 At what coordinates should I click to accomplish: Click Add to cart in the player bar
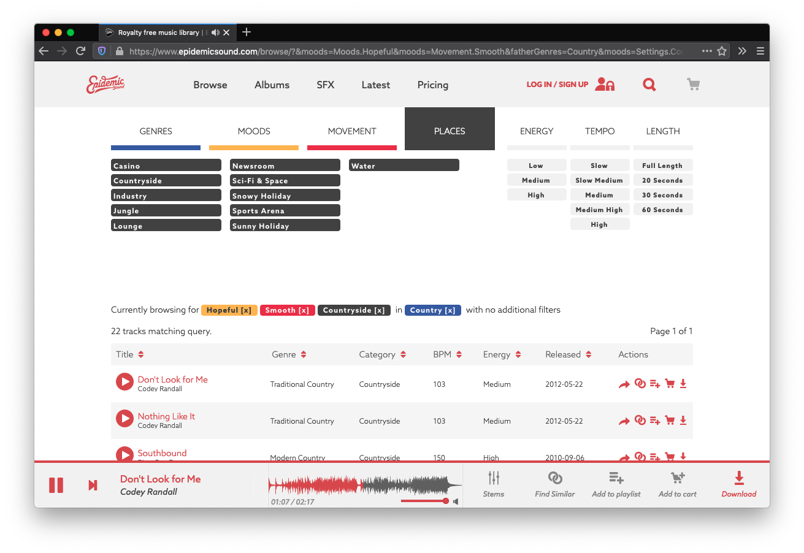(x=678, y=478)
